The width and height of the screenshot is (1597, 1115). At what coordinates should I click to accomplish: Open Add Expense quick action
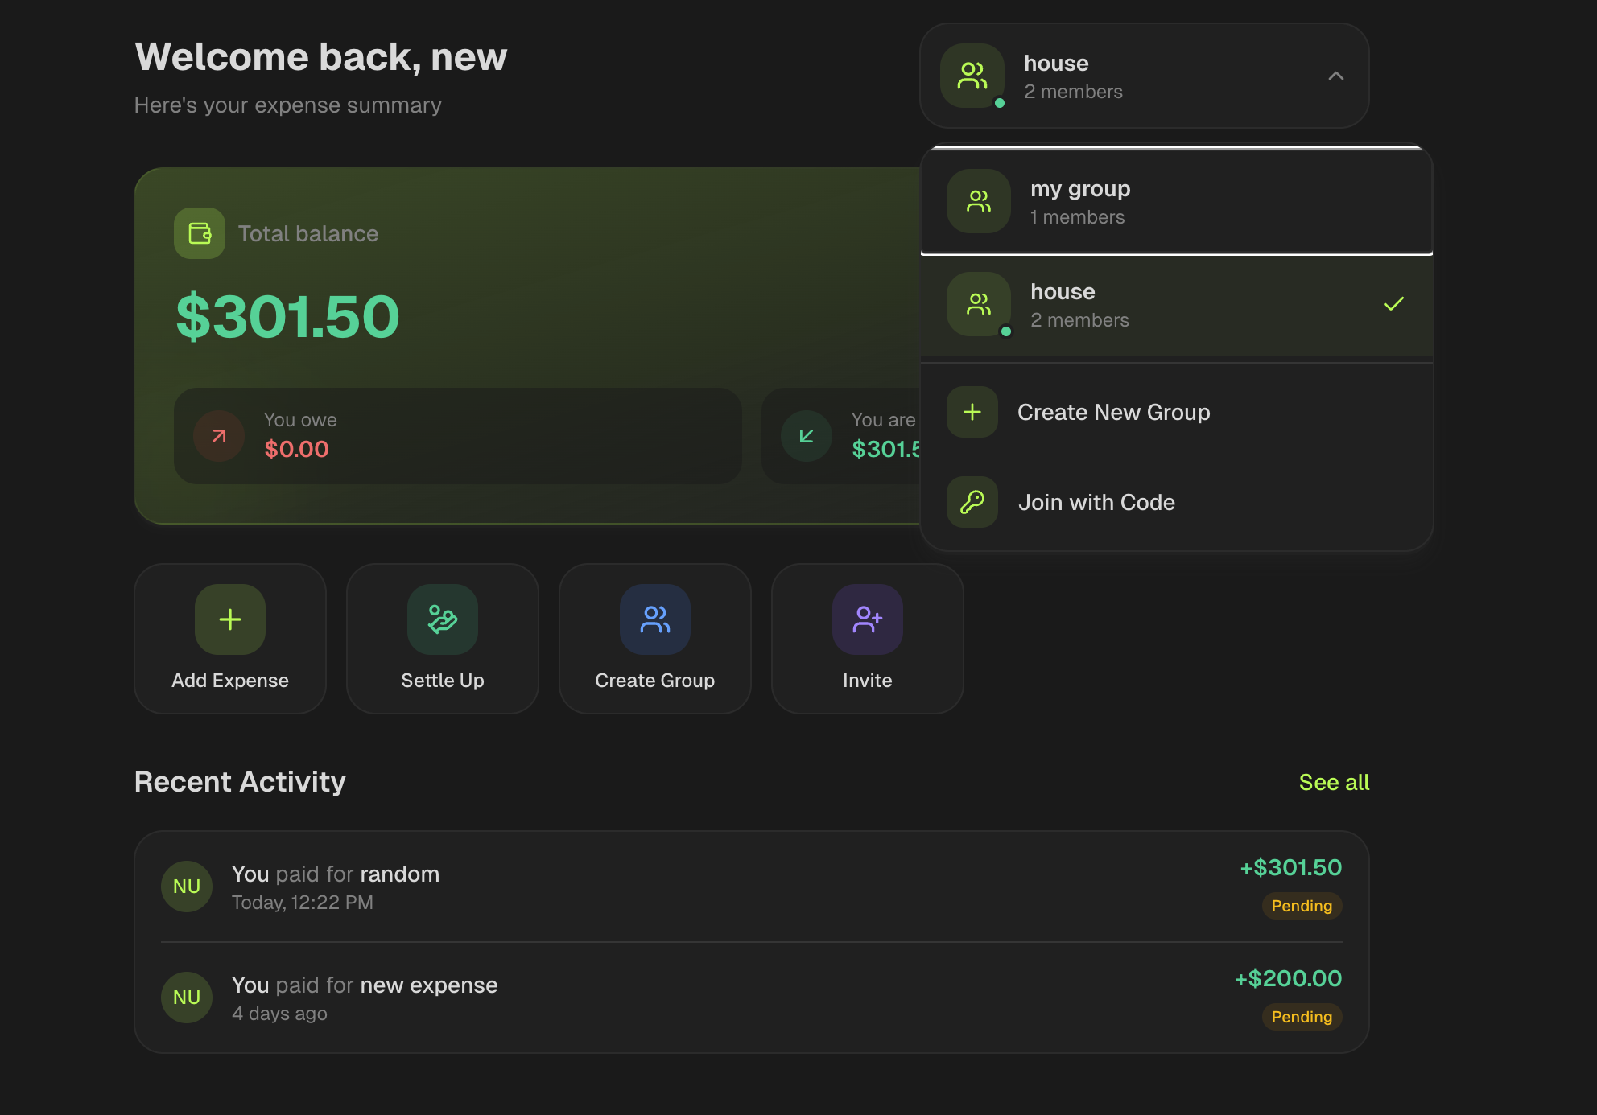[x=230, y=639]
